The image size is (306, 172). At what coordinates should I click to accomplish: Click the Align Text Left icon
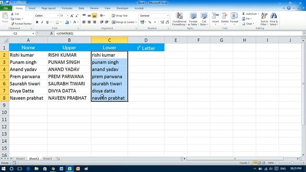coord(84,22)
